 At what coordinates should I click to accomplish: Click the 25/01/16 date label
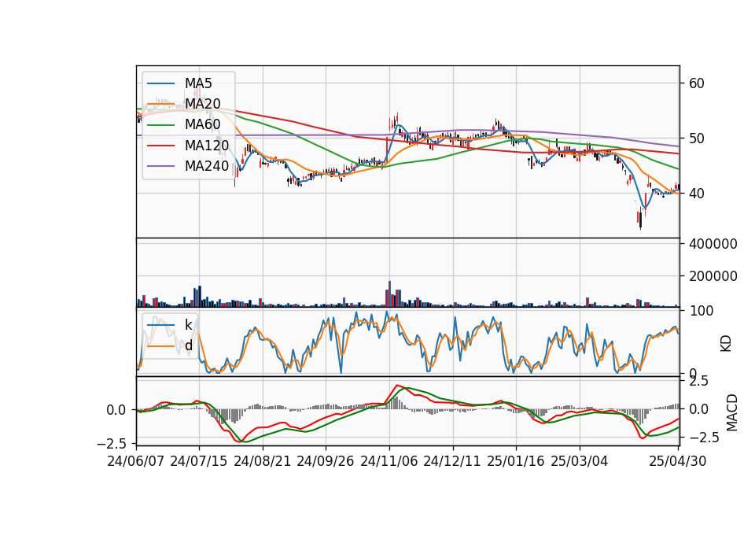(516, 461)
